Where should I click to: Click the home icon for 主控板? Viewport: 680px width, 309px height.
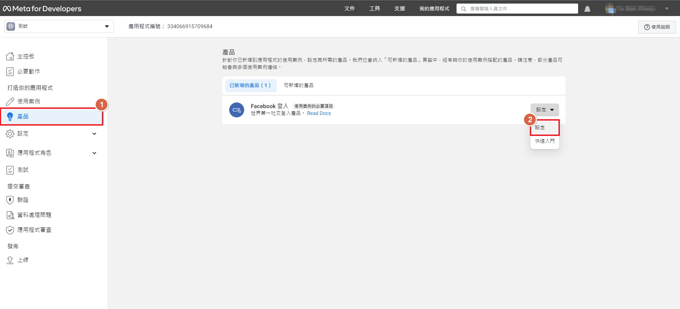10,56
